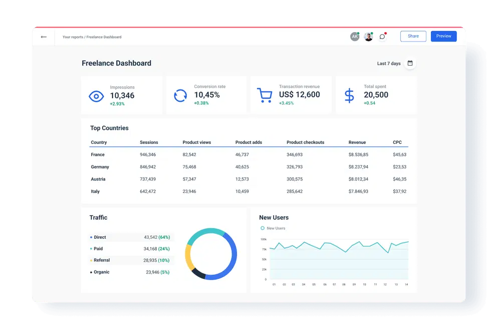Click the AK avatar icon
The width and height of the screenshot is (497, 329).
355,36
